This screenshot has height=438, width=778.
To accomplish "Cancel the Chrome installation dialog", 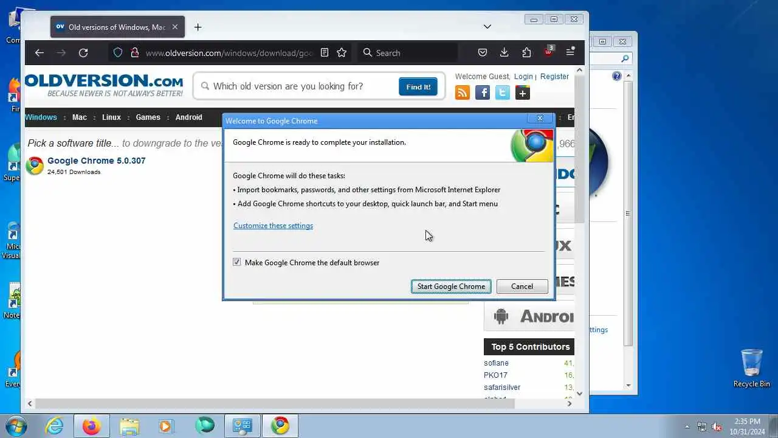I will pyautogui.click(x=522, y=287).
